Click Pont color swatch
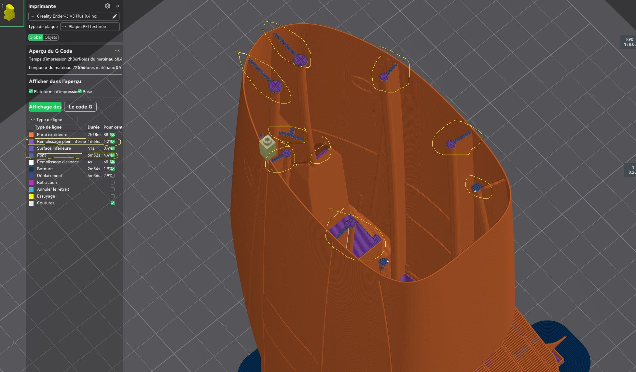Screen dimensions: 636x372 [32, 155]
